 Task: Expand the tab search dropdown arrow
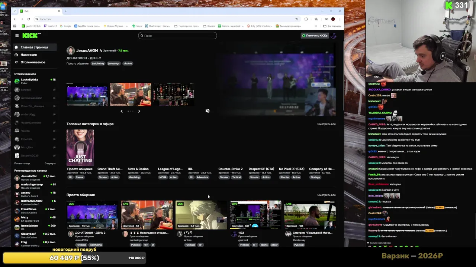click(15, 11)
